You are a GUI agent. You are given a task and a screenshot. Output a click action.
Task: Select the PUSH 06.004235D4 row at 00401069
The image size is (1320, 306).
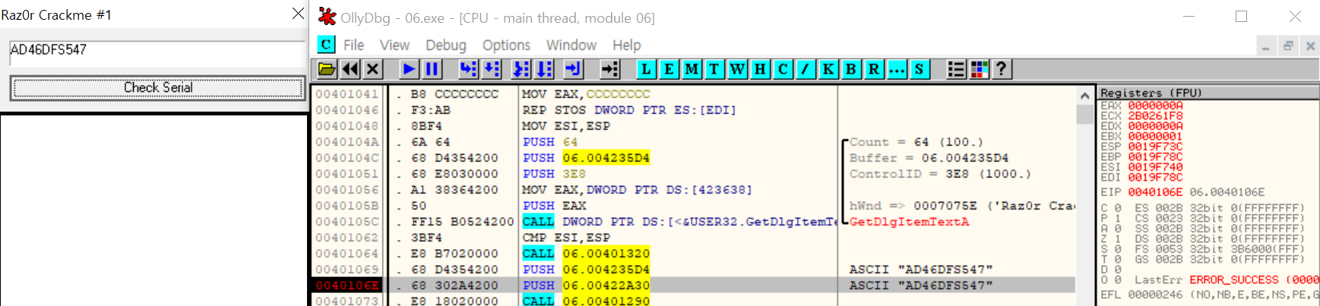[693, 270]
